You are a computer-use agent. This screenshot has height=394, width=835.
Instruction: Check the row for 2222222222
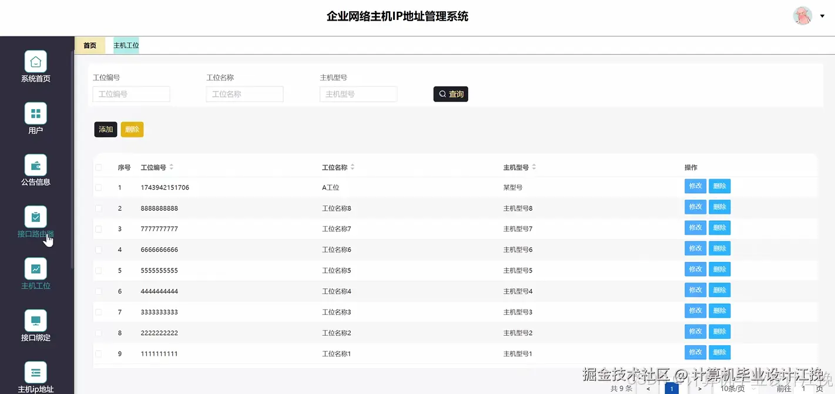tap(99, 333)
